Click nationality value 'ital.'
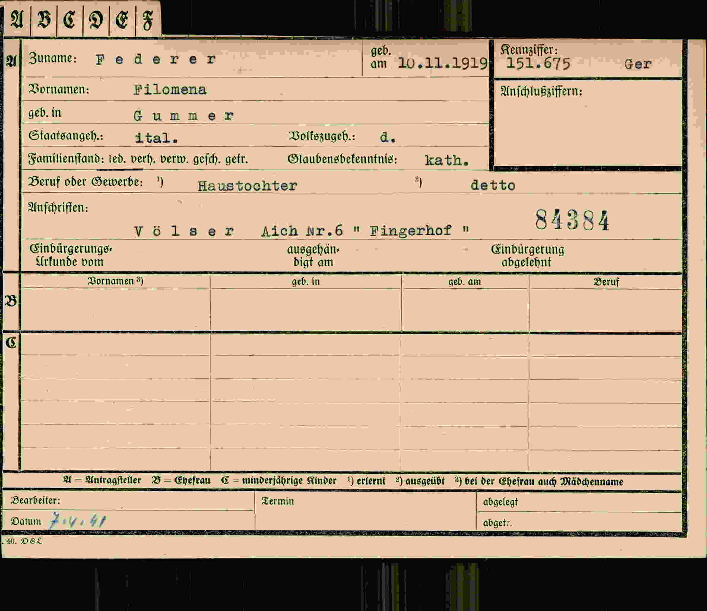The width and height of the screenshot is (707, 611). 156,138
